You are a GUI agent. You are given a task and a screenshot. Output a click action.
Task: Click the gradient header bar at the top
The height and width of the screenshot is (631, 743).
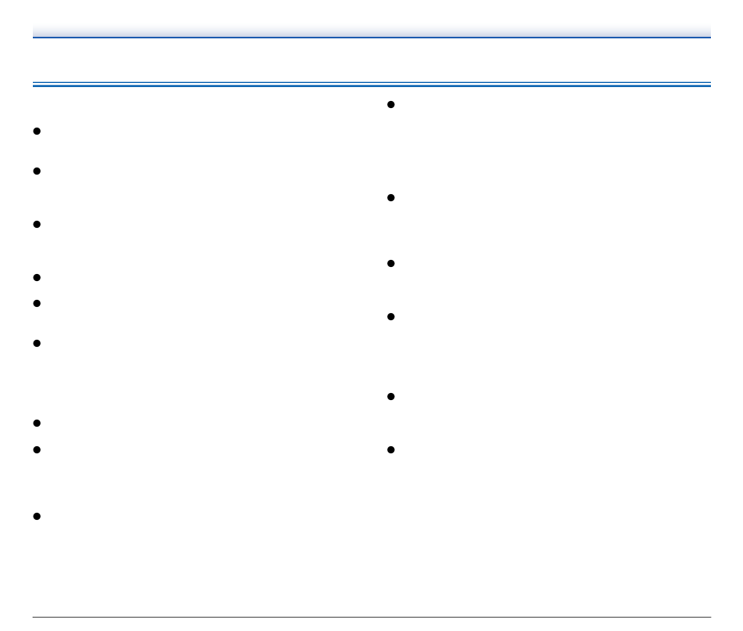(x=371, y=31)
